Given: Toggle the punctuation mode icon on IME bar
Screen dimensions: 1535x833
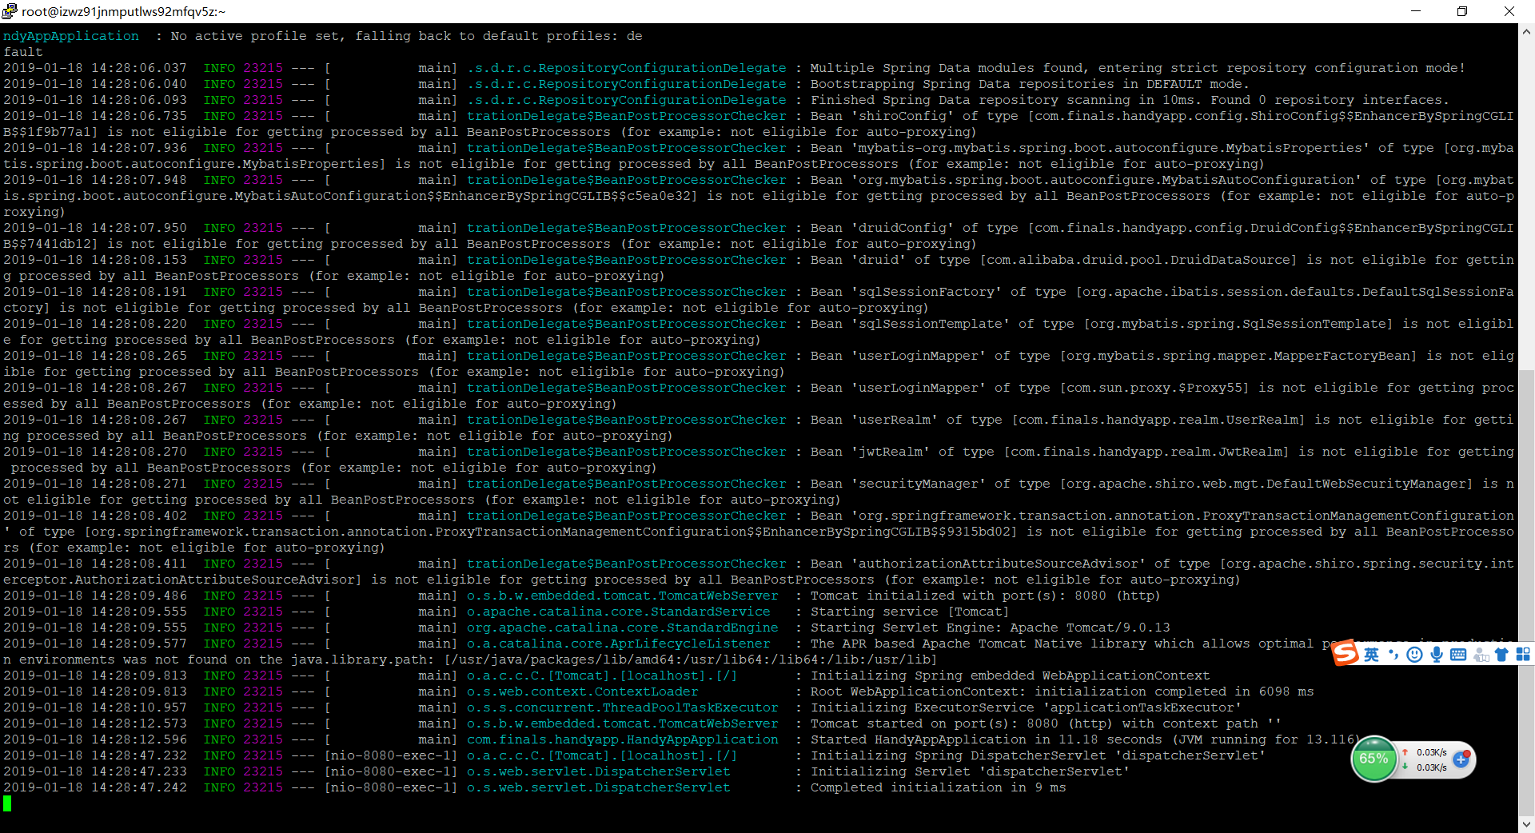Looking at the screenshot, I should tap(1393, 655).
